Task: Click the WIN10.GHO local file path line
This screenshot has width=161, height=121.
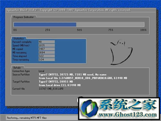Action: click(83, 78)
